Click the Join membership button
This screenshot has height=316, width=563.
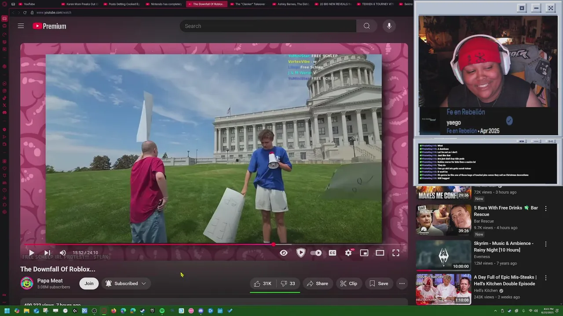(89, 284)
